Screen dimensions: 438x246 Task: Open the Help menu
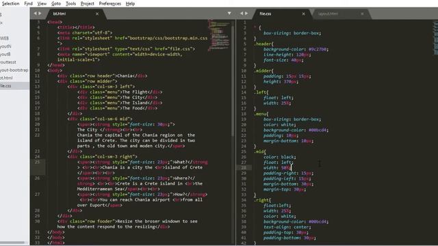130,3
